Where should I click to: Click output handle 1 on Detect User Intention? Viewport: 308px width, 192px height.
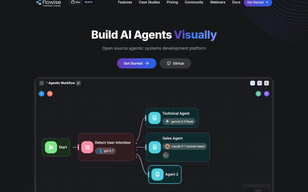pos(136,150)
